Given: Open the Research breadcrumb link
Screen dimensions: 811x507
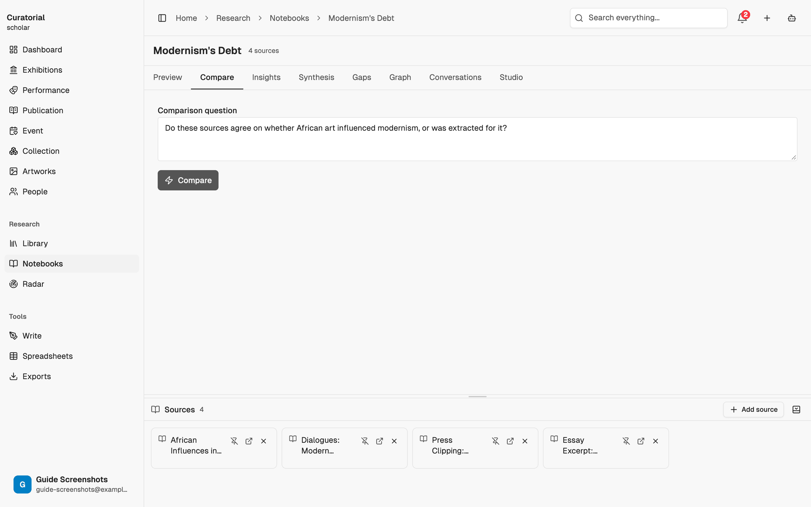Looking at the screenshot, I should click(x=233, y=18).
